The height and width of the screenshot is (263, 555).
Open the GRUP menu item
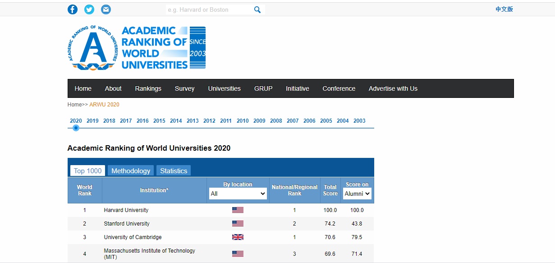263,88
